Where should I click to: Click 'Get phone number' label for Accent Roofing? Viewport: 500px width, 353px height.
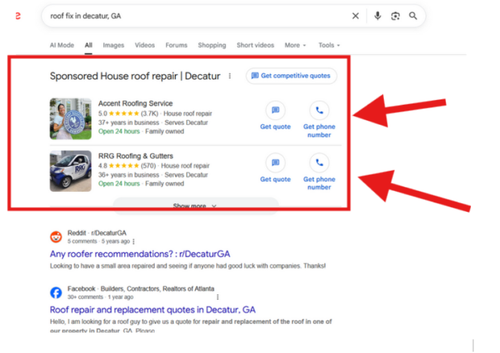pos(319,131)
